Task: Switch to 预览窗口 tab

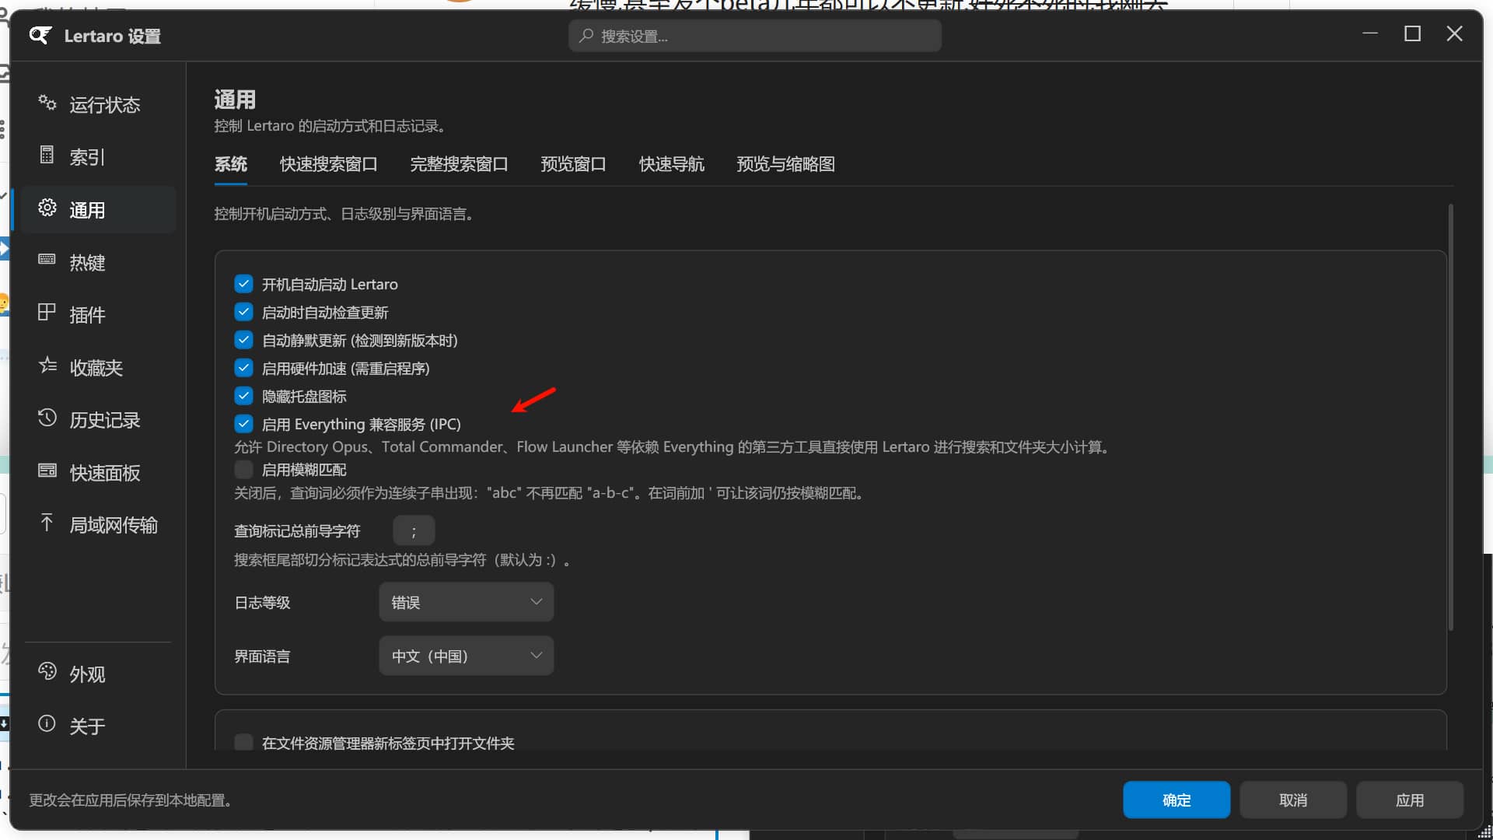Action: [574, 164]
